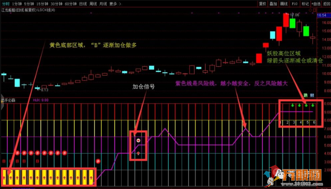The image size is (331, 189).
Task: Click the 8.13 low price label
Action: [x=44, y=90]
